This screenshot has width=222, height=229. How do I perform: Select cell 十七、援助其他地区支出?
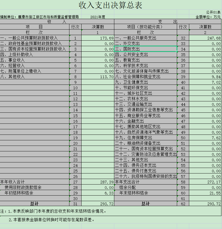(145, 127)
